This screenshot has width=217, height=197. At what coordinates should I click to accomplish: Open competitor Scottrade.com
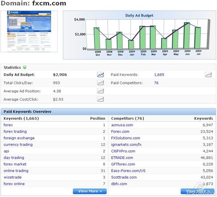pos(124,177)
